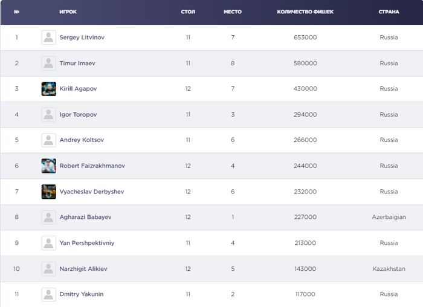Viewport: 423px width, 307px height.
Task: Click Andrey Koltsov's default avatar icon
Action: coord(49,140)
